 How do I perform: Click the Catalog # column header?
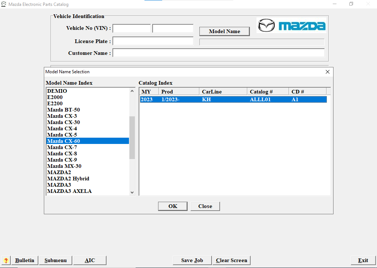(x=268, y=92)
